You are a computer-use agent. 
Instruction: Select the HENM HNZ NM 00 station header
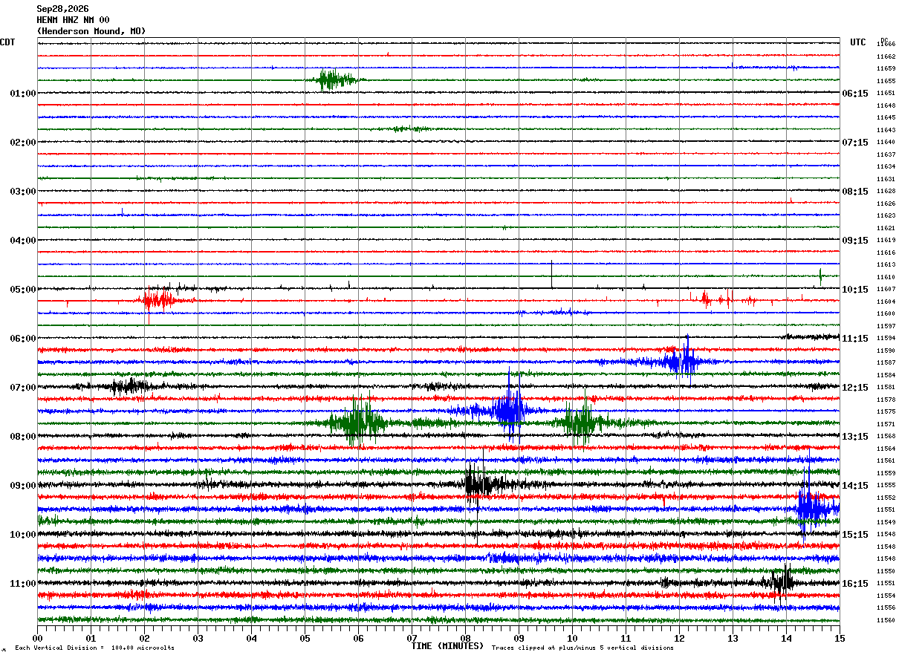pyautogui.click(x=73, y=20)
